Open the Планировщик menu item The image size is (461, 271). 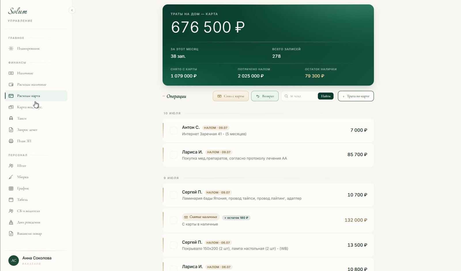[x=36, y=49]
